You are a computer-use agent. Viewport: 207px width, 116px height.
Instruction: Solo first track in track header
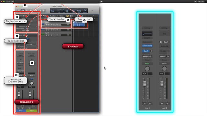point(49,25)
